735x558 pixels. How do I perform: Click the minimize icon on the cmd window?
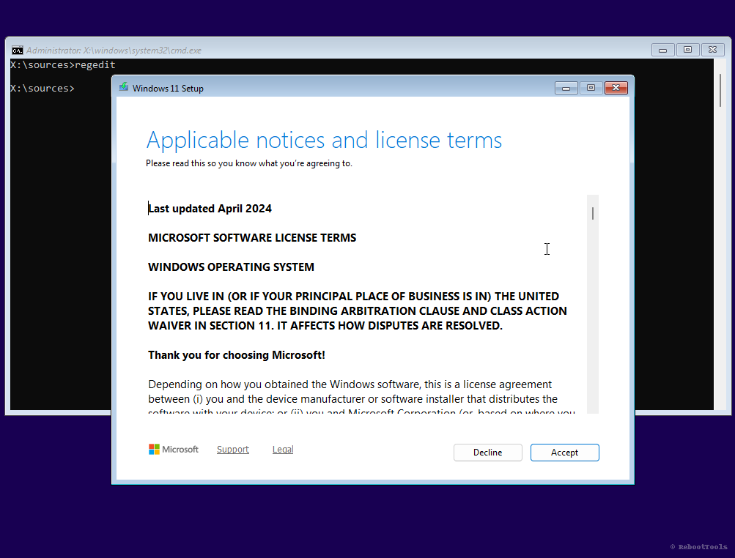663,49
